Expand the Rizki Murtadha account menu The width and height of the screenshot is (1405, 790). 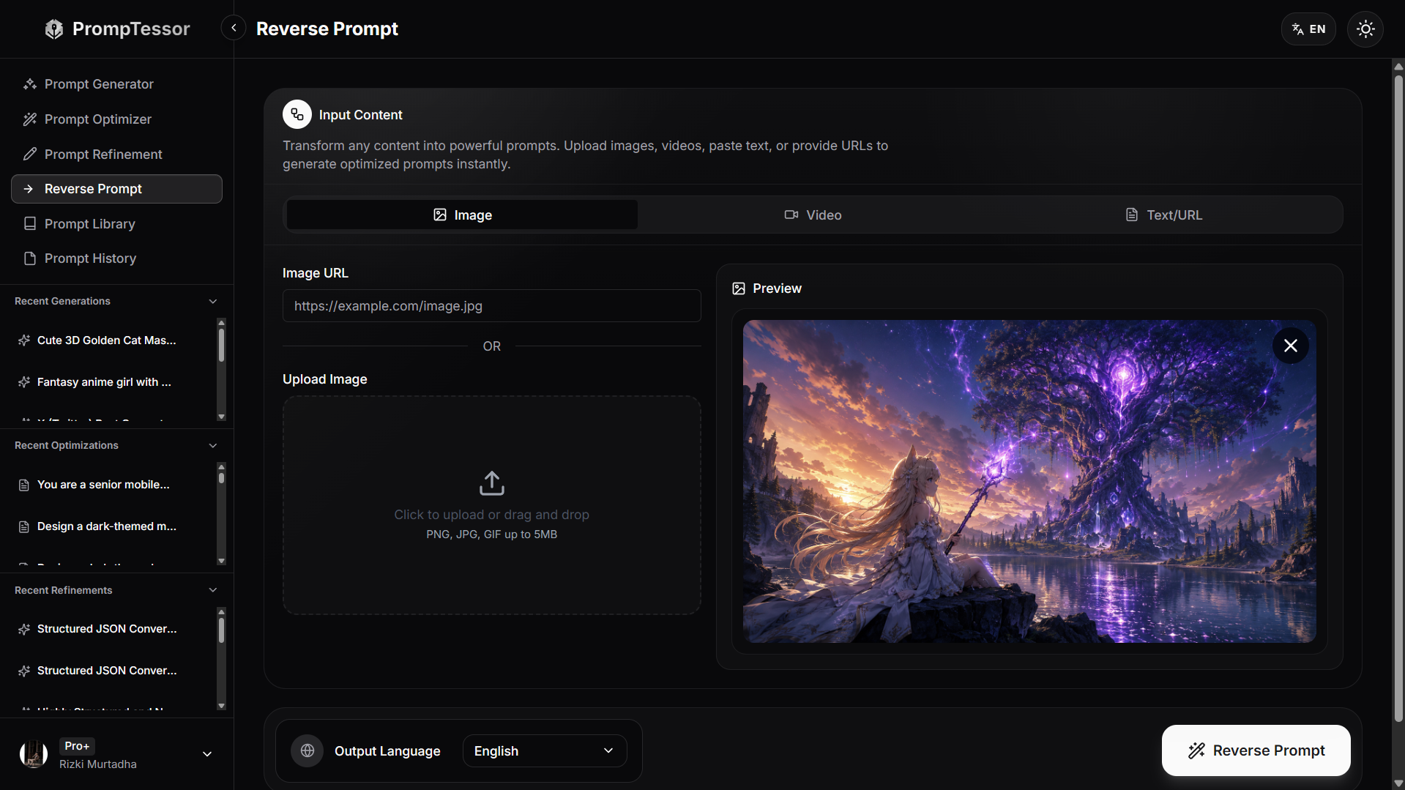click(207, 754)
